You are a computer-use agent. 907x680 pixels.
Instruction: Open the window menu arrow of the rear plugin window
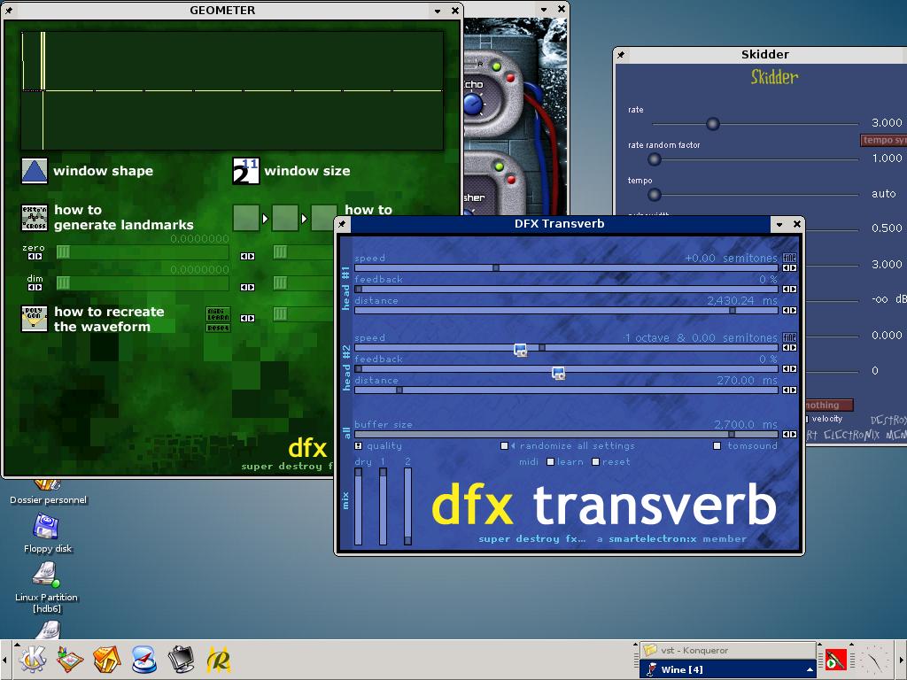click(544, 9)
